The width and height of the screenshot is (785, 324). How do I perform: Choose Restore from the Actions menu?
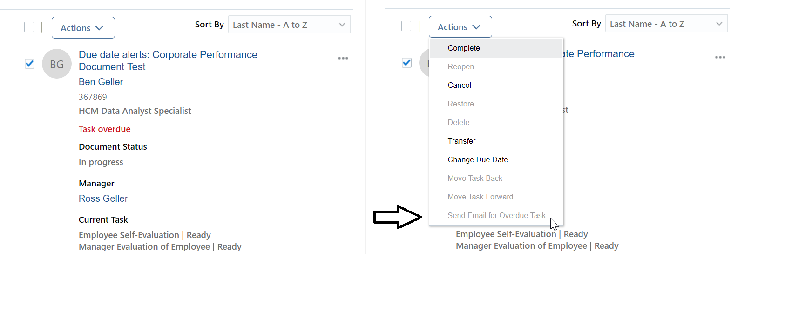click(x=496, y=104)
